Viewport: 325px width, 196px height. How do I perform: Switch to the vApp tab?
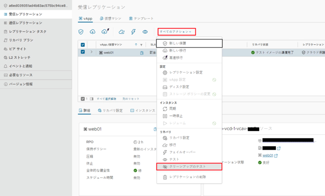85,19
